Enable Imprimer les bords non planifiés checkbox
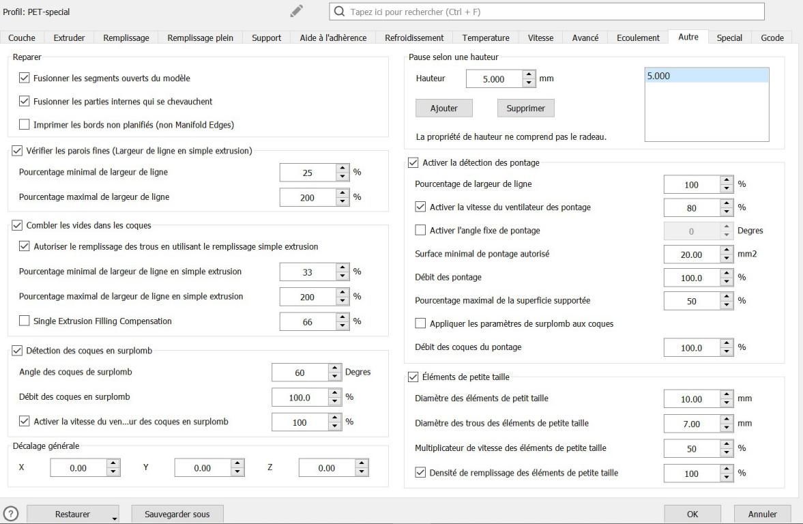The height and width of the screenshot is (524, 803). [24, 124]
